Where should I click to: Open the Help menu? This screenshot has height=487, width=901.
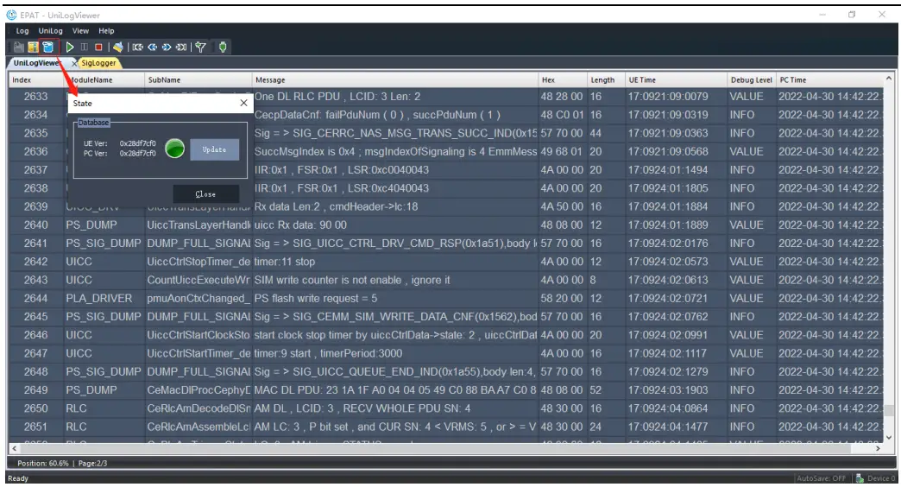point(106,31)
